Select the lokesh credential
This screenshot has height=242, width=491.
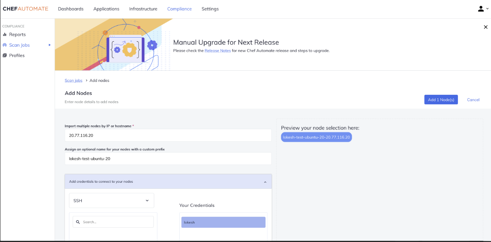pyautogui.click(x=223, y=222)
